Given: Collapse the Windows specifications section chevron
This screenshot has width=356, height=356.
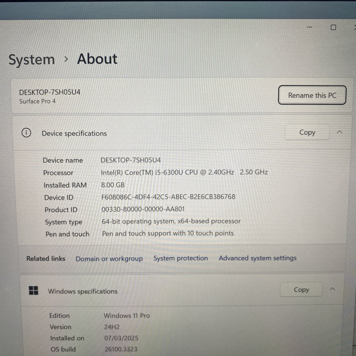Looking at the screenshot, I should click(x=332, y=289).
